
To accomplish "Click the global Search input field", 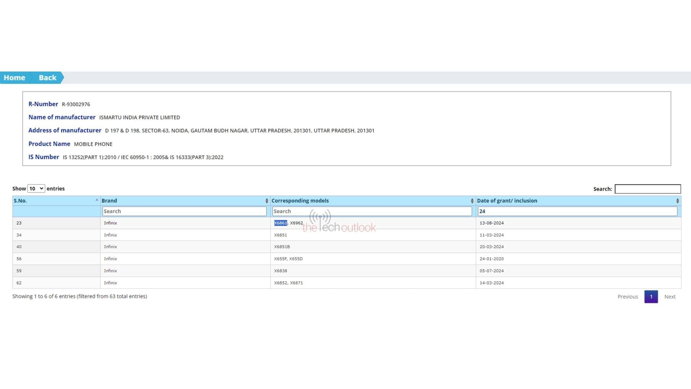I will pyautogui.click(x=648, y=189).
